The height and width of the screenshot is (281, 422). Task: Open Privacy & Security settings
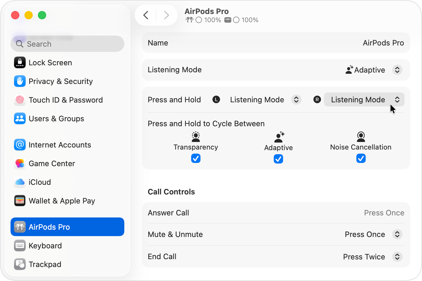(20, 81)
